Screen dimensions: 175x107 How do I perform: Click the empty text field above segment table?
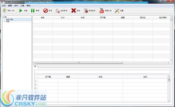[x=102, y=72]
